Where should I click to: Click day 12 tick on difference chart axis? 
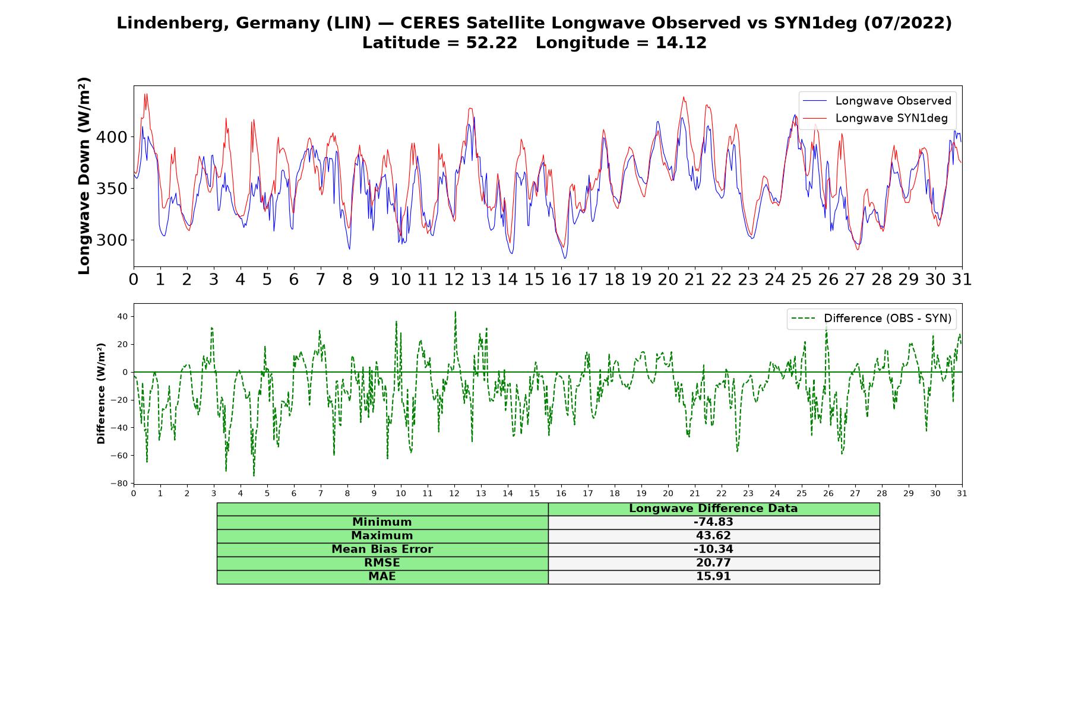click(454, 493)
